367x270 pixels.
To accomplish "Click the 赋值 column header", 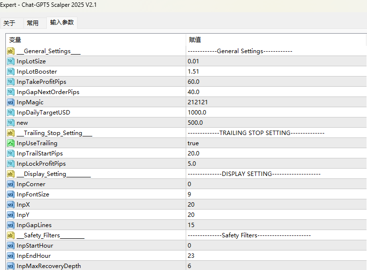I will click(x=276, y=40).
